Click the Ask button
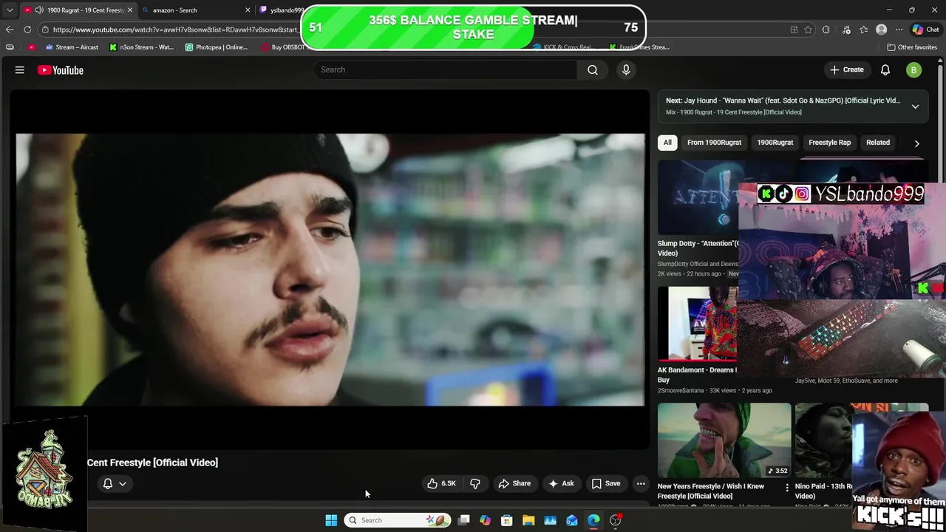This screenshot has width=946, height=532. click(x=560, y=483)
